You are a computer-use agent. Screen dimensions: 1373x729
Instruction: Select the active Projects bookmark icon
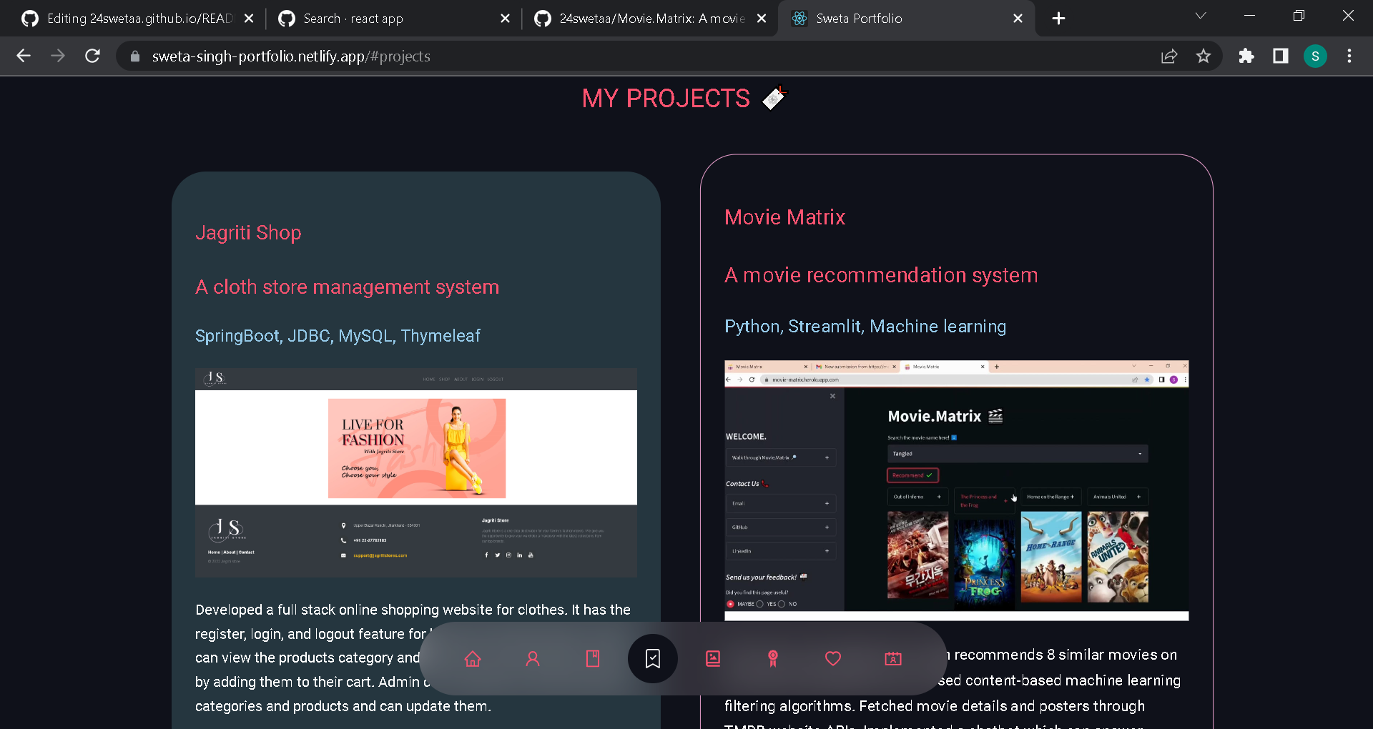click(652, 659)
